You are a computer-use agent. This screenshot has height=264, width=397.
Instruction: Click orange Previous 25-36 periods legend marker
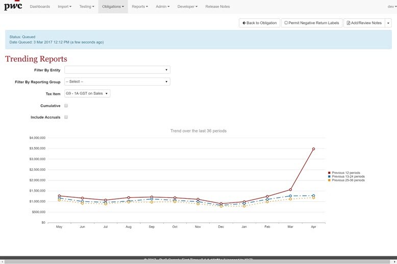click(329, 180)
